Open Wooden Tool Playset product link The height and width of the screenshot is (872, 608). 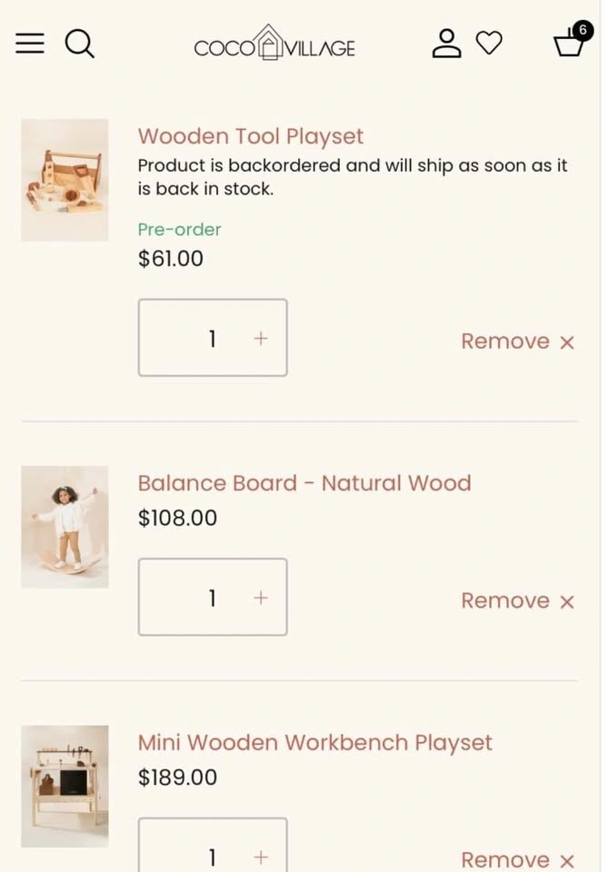[x=250, y=136]
